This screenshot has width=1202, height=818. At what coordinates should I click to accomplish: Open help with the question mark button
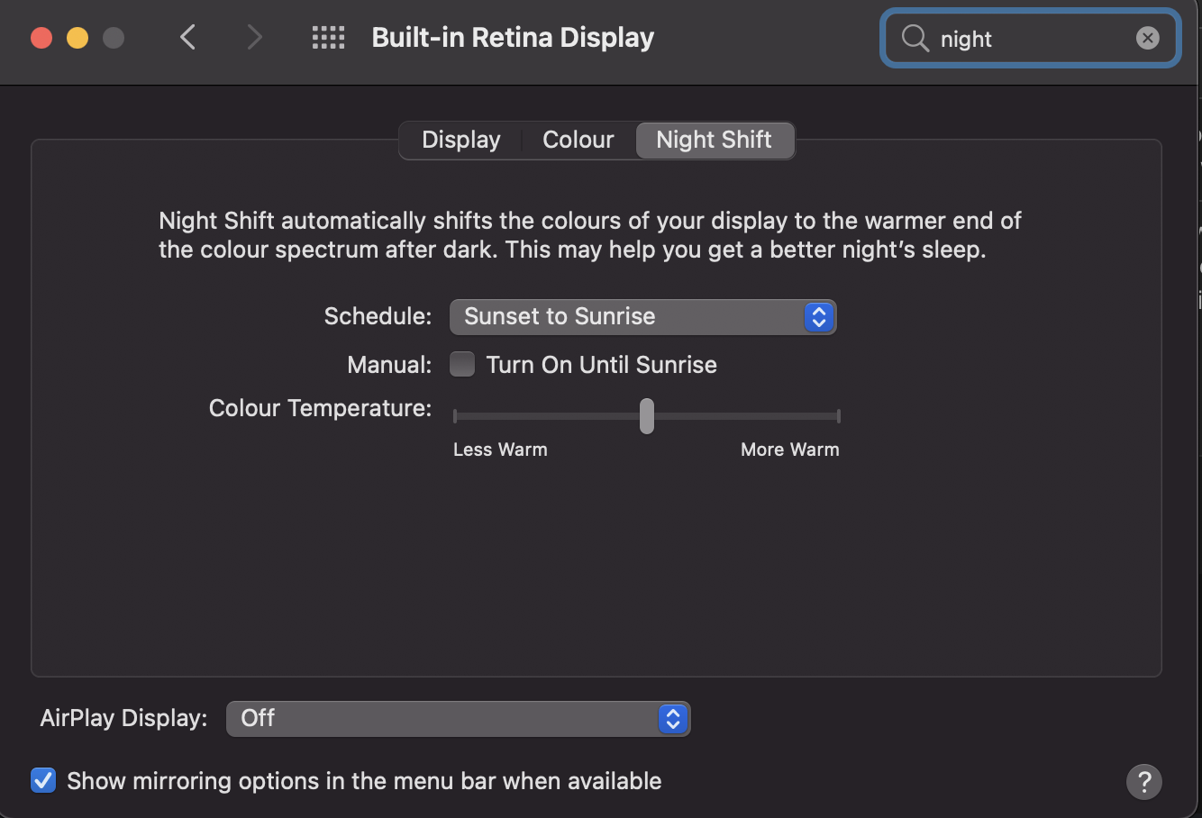(1143, 781)
